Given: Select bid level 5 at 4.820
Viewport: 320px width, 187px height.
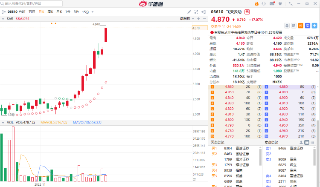Looking at the screenshot, I should click(x=236, y=109).
